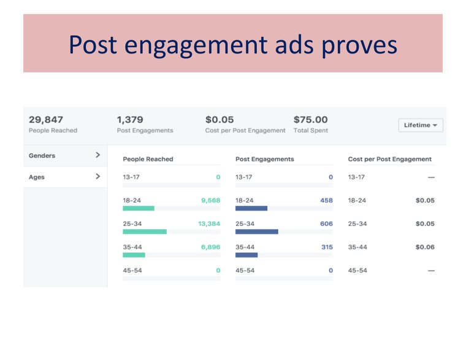Select the Genders tab label
The width and height of the screenshot is (466, 350).
click(42, 155)
